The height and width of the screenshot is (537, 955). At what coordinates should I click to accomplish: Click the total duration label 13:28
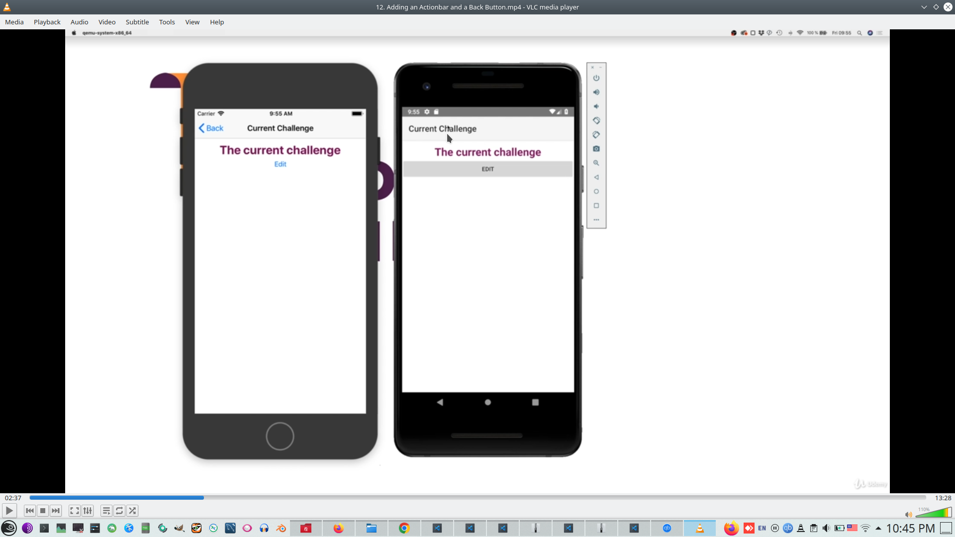(x=943, y=498)
